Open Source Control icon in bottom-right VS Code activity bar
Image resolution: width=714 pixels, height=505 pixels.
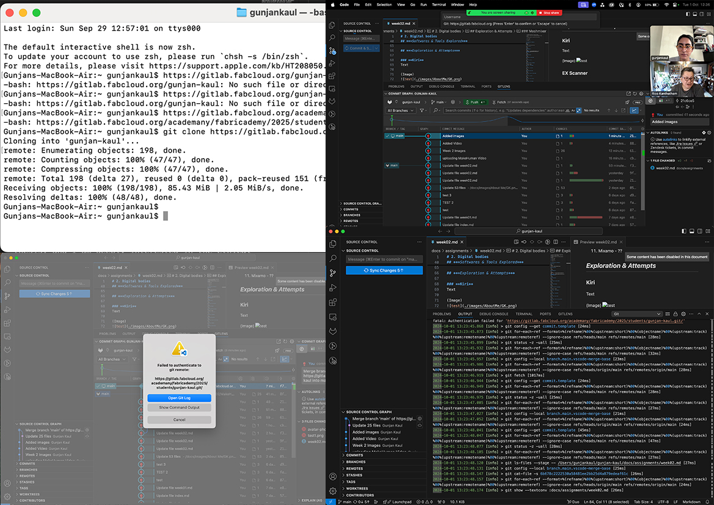[x=333, y=273]
